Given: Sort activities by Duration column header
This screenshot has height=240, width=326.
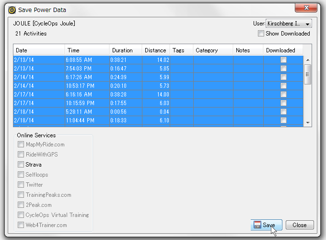Looking at the screenshot, I should tap(126, 50).
